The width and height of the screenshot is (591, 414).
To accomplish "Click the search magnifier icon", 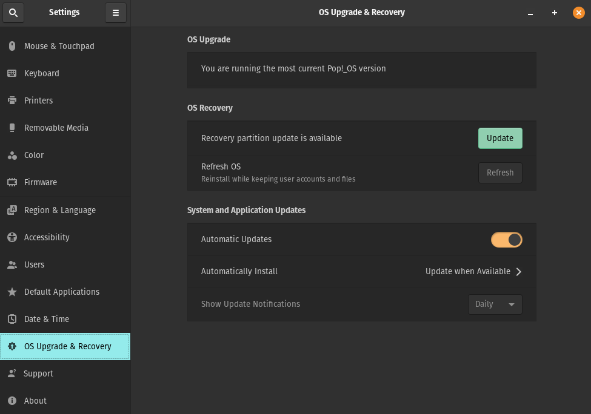I will point(13,13).
